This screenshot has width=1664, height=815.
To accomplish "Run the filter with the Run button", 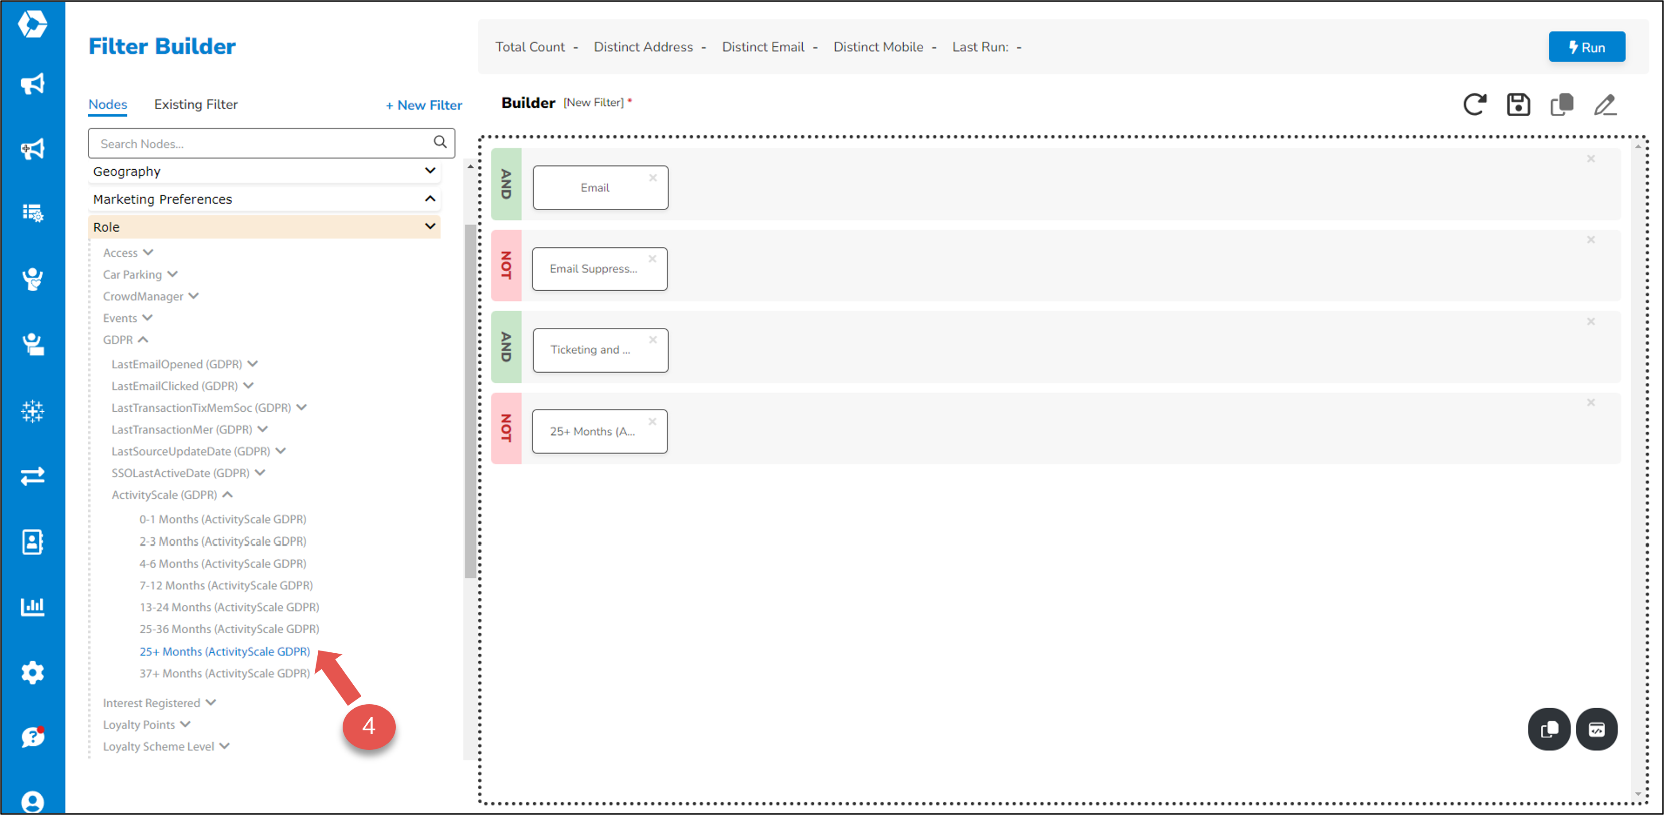I will point(1587,47).
